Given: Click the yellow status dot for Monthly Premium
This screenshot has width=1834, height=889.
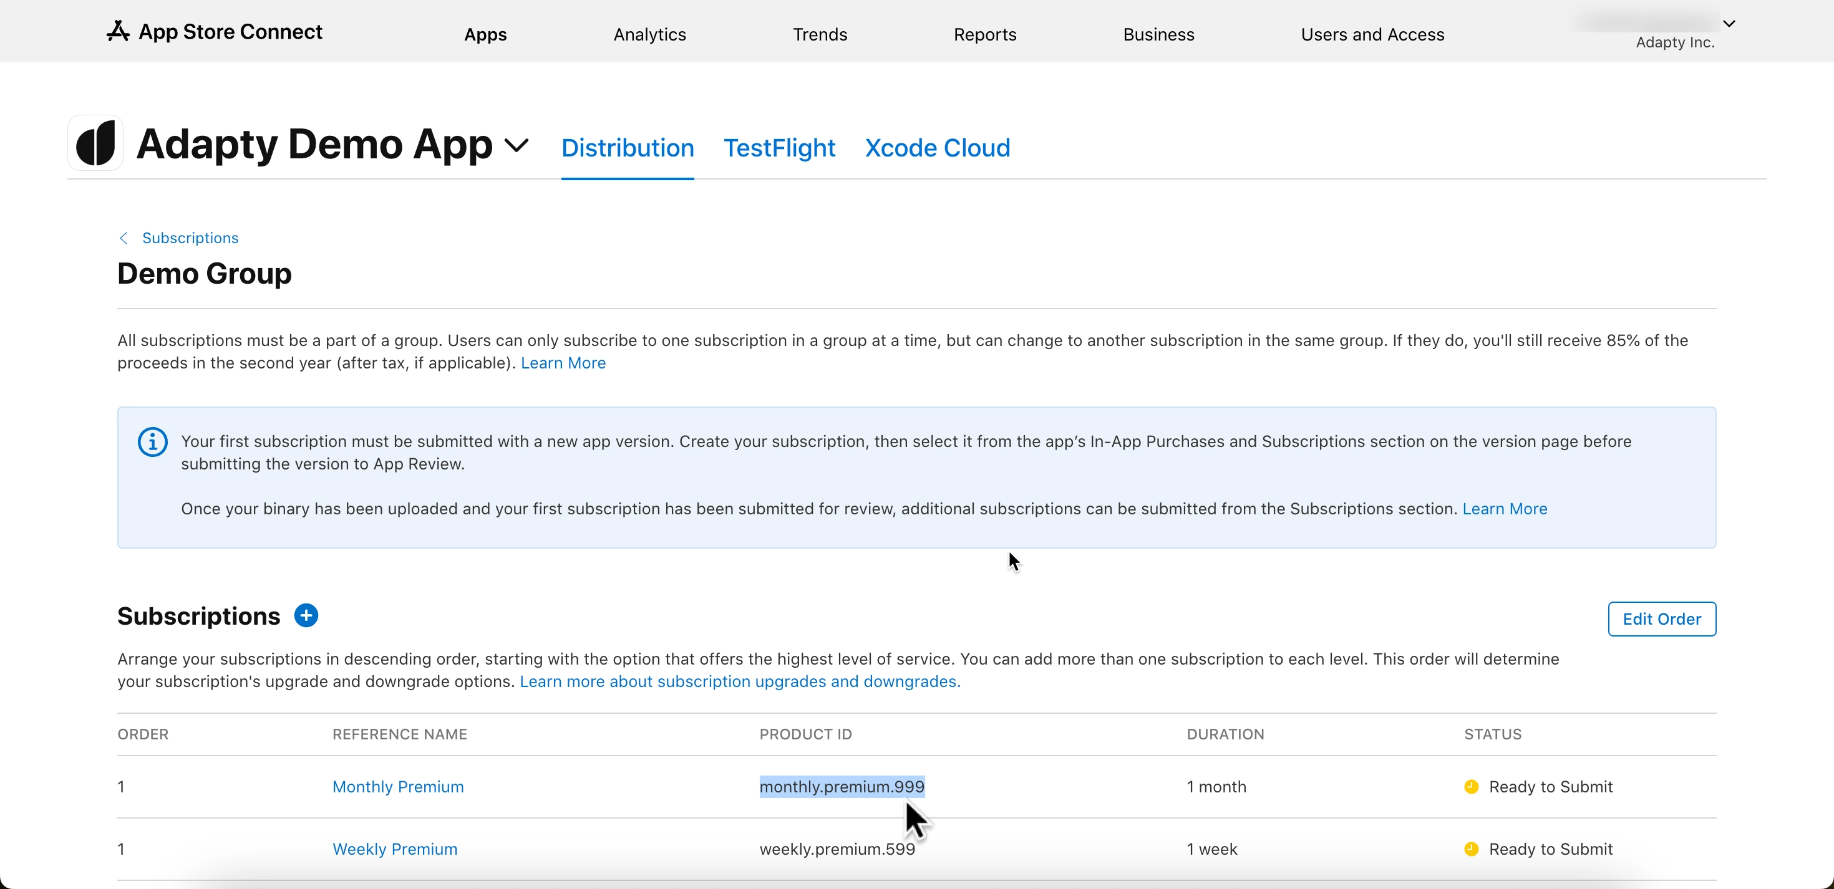Looking at the screenshot, I should [1472, 787].
